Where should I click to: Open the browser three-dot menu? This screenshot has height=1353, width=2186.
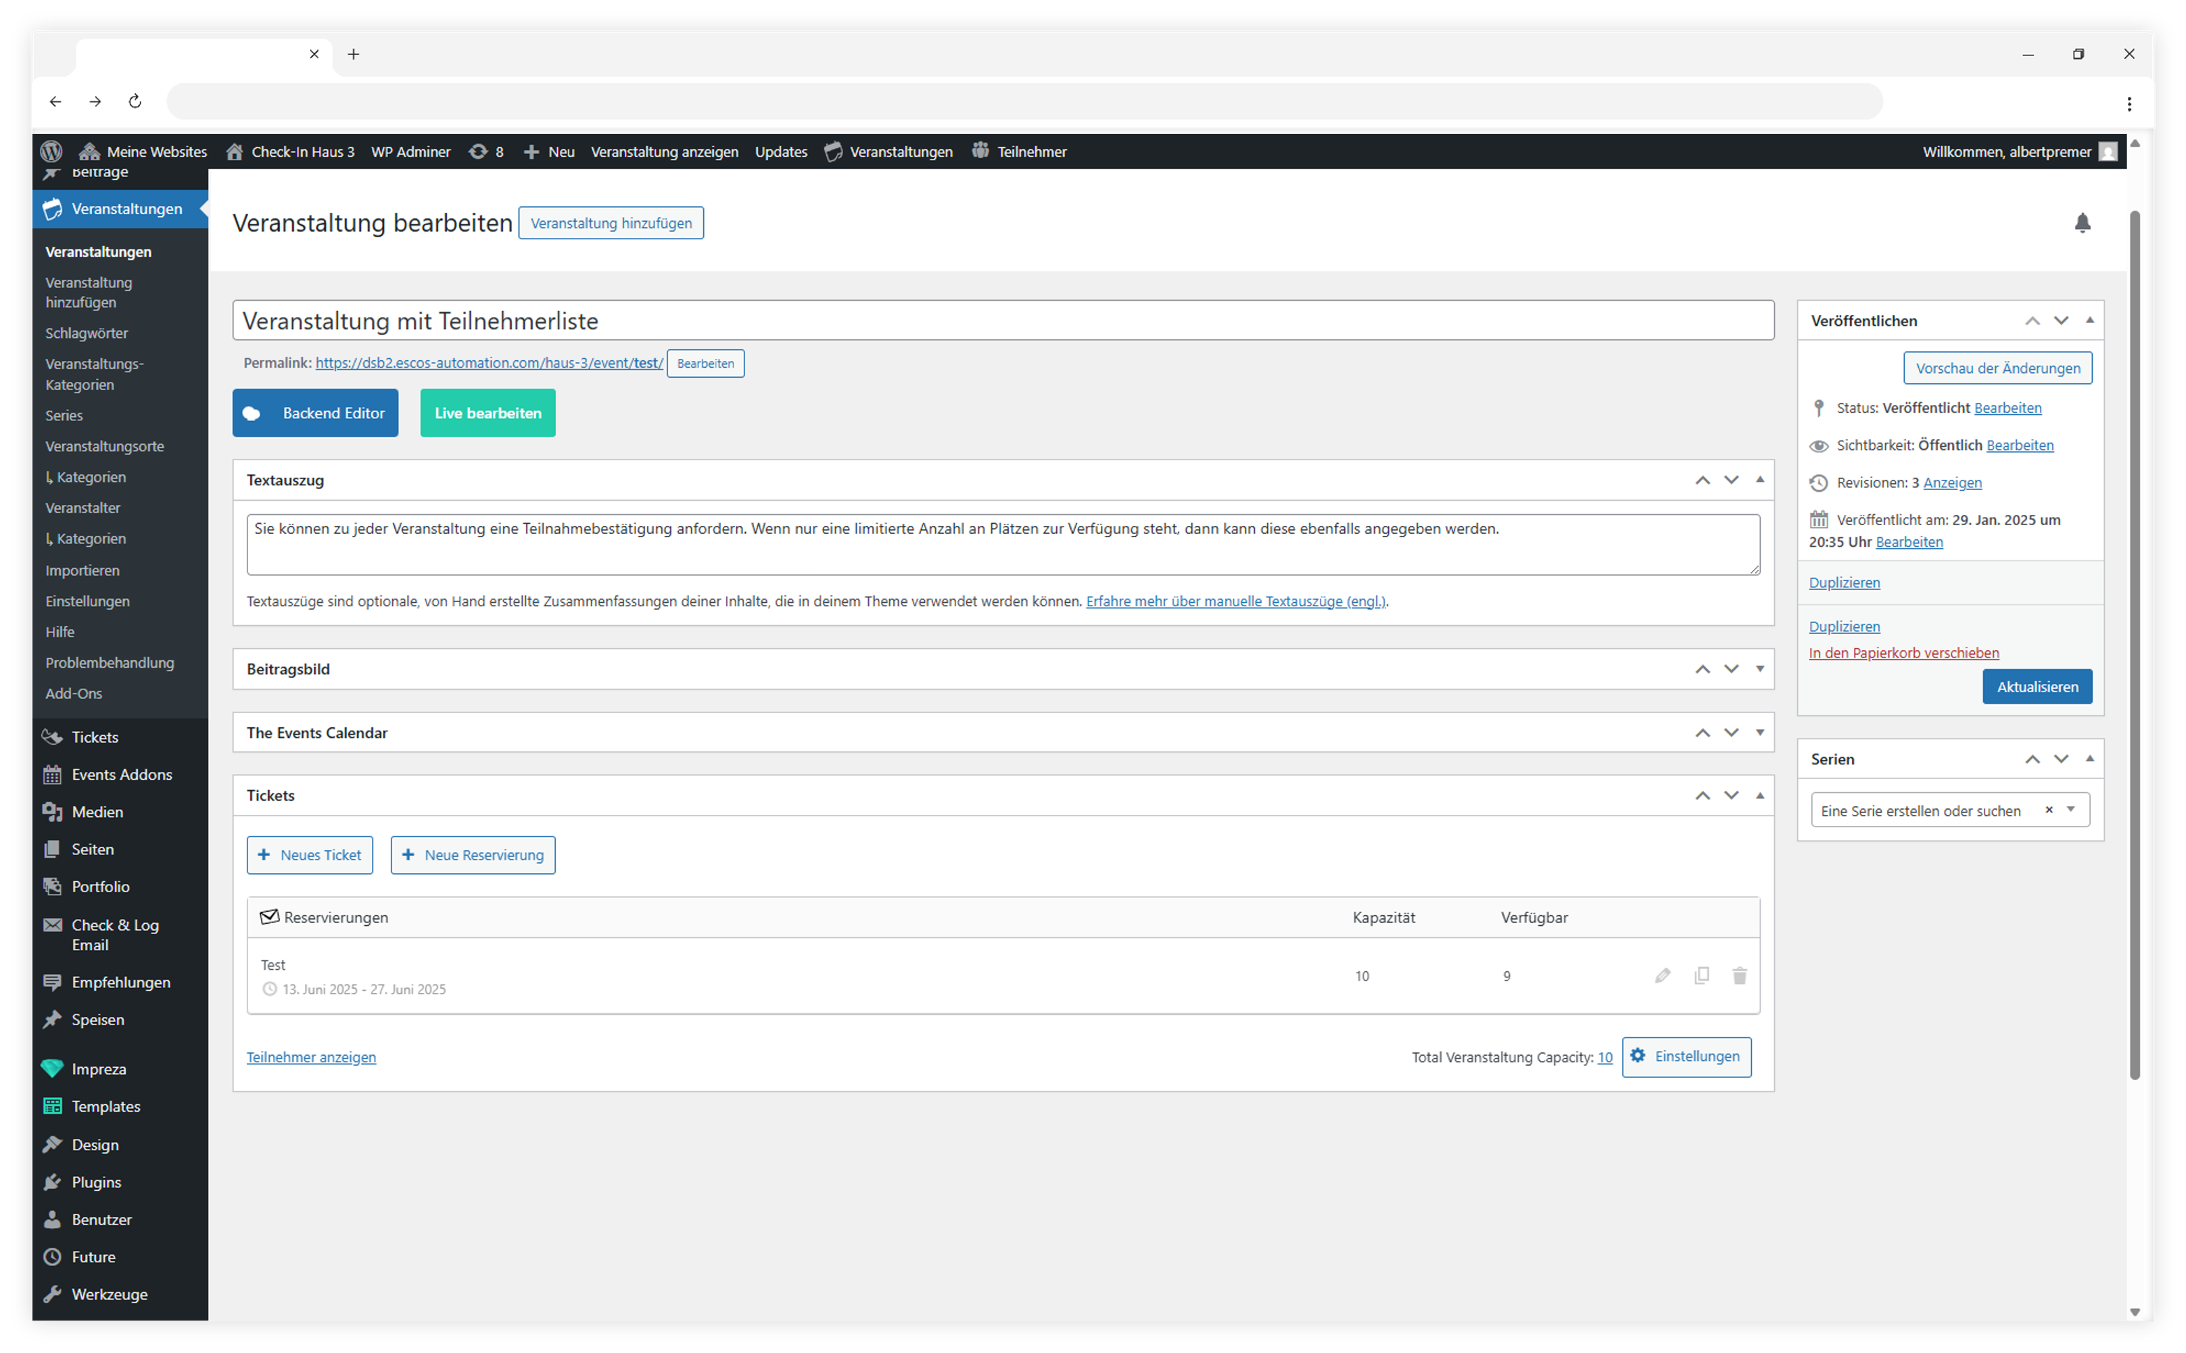(2129, 104)
